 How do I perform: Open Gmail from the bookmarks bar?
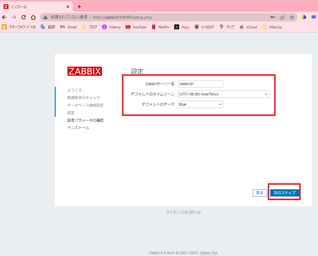68,27
